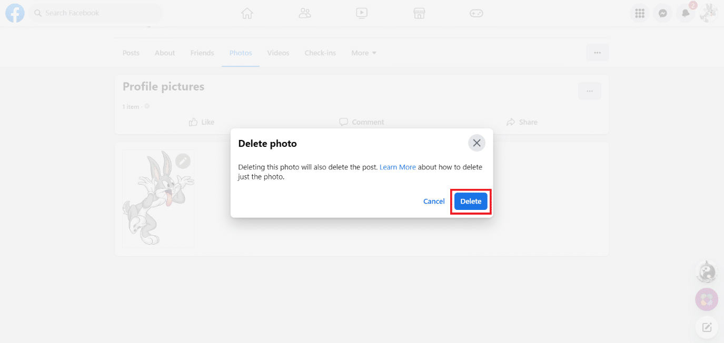The width and height of the screenshot is (724, 343).
Task: Click the Facebook logo
Action: coord(14,13)
